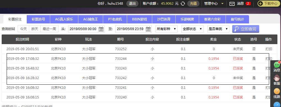Switch to the 彩票追号 tab
The height and width of the screenshot is (107, 281).
(38, 19)
